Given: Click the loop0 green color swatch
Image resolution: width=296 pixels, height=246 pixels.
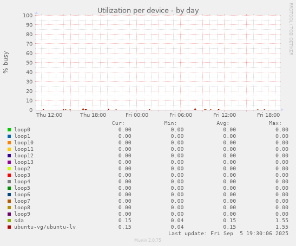Looking at the screenshot, I should 9,130.
